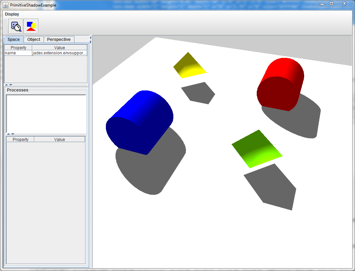The image size is (355, 271).
Task: Click Value column header below Processes list
Action: point(60,140)
